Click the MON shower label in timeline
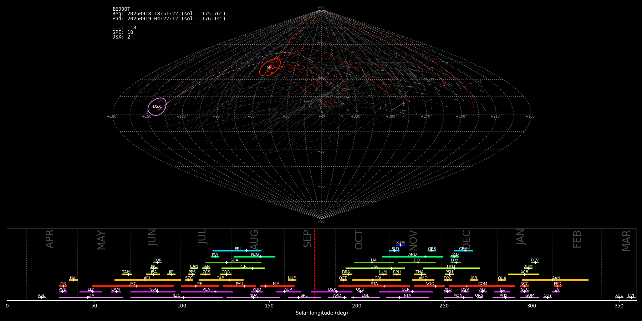The width and height of the screenshot is (642, 321). pyautogui.click(x=458, y=296)
